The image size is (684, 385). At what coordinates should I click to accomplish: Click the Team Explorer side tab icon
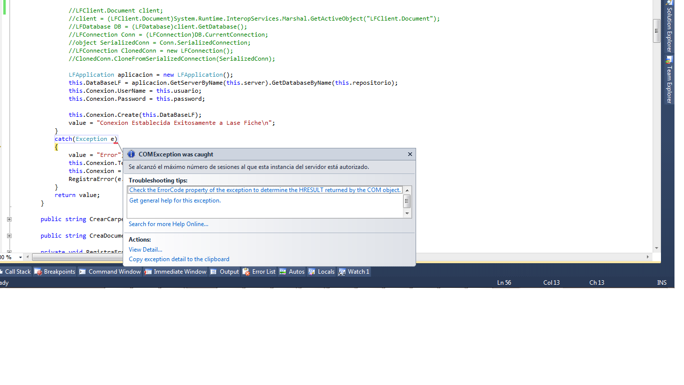668,60
